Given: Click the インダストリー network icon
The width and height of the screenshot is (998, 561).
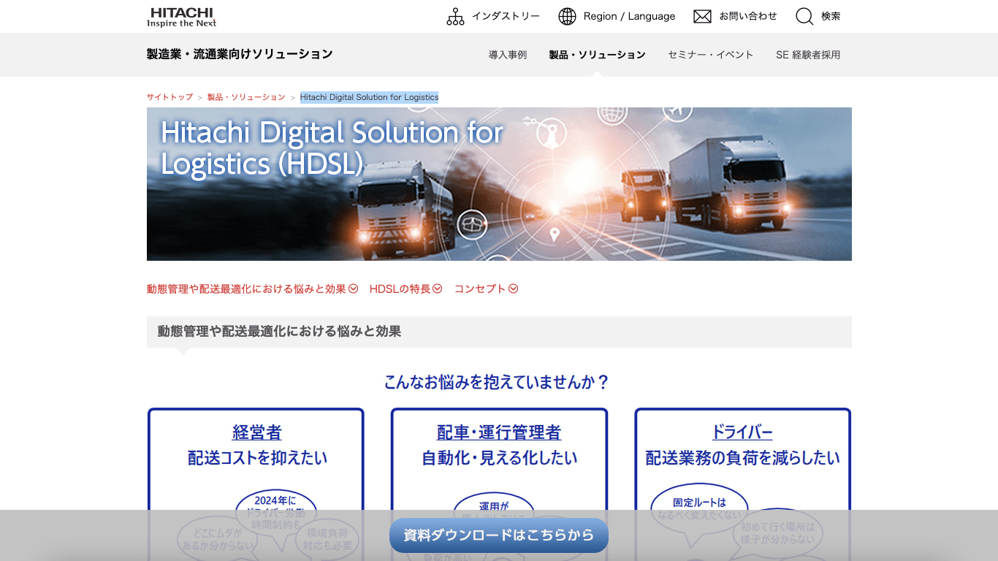Looking at the screenshot, I should [x=456, y=15].
